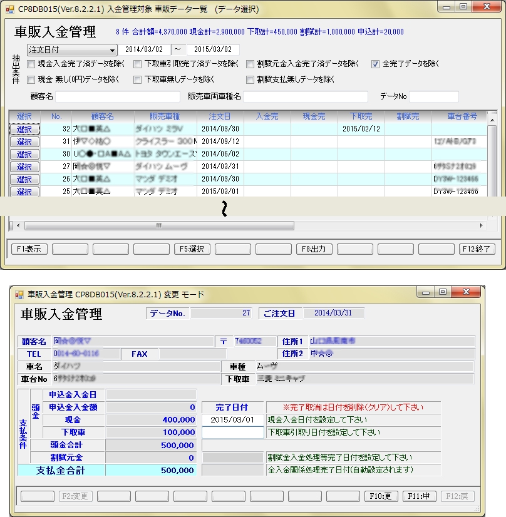
Task: Select row No. 32 with its 選択 button
Action: pyautogui.click(x=24, y=129)
